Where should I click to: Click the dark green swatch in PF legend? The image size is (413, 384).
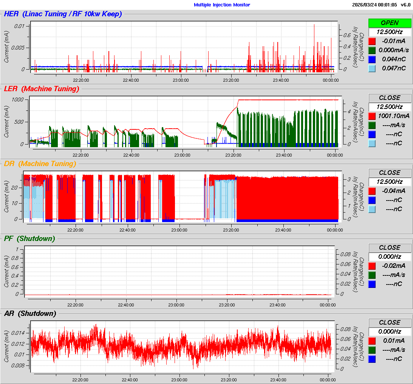coord(372,275)
